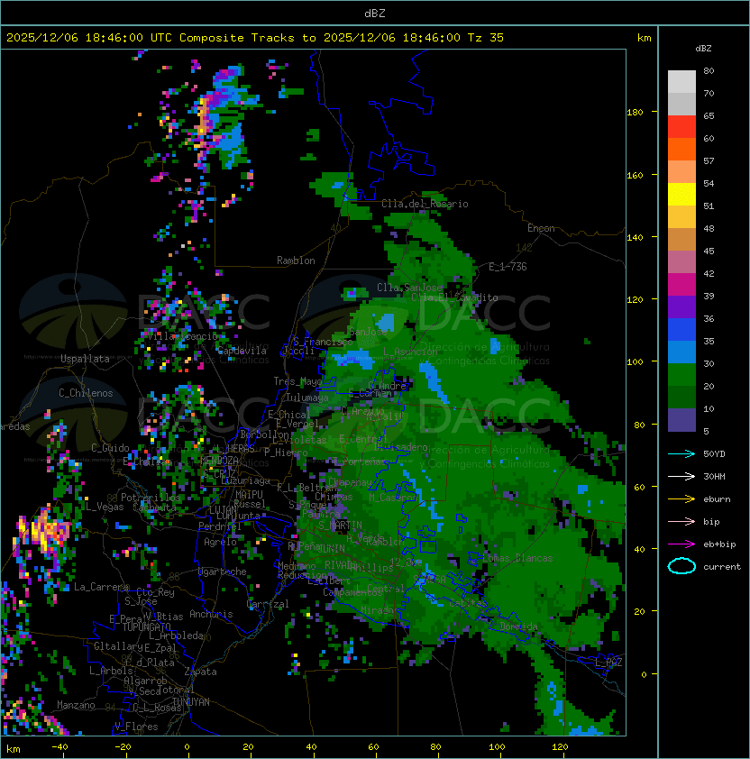Click the Encon place label
The width and height of the screenshot is (750, 759).
[x=541, y=228]
